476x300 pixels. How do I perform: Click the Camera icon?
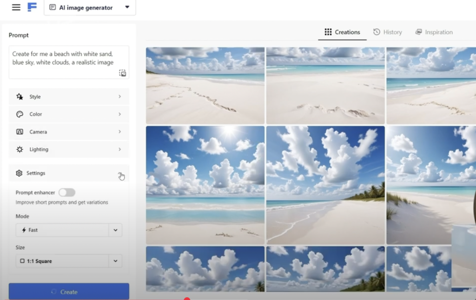(x=20, y=131)
